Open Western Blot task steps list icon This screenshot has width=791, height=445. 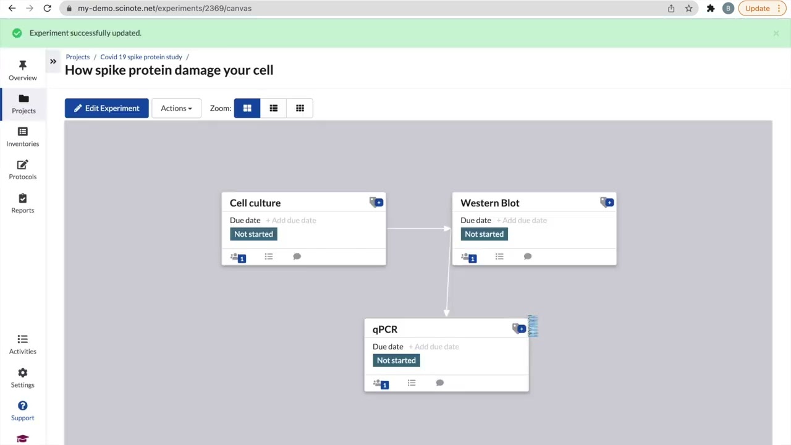click(499, 256)
